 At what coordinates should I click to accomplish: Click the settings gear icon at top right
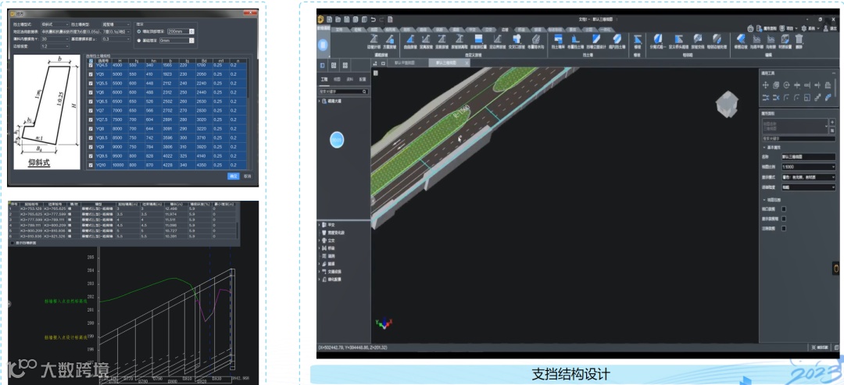[803, 28]
